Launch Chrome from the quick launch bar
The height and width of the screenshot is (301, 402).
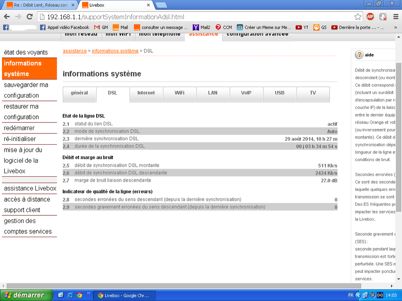coord(80,295)
